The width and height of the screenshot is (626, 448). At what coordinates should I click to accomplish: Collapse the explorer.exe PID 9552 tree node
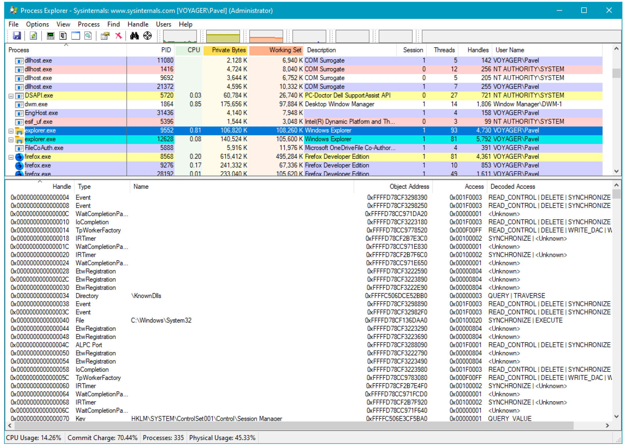click(11, 131)
